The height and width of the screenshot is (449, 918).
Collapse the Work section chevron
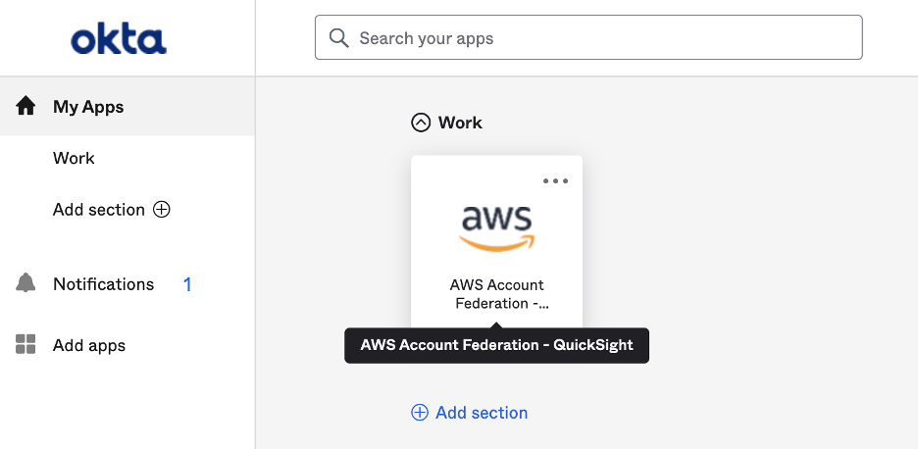click(x=421, y=123)
